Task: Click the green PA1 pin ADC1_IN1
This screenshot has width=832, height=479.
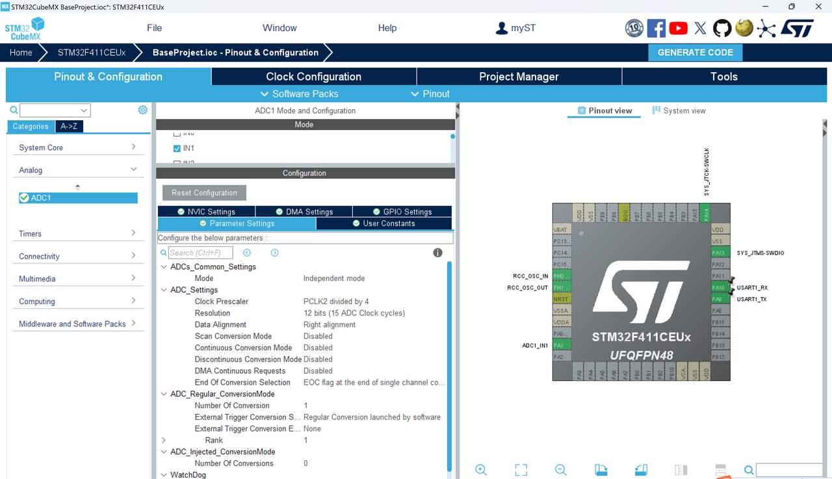Action: coord(562,345)
